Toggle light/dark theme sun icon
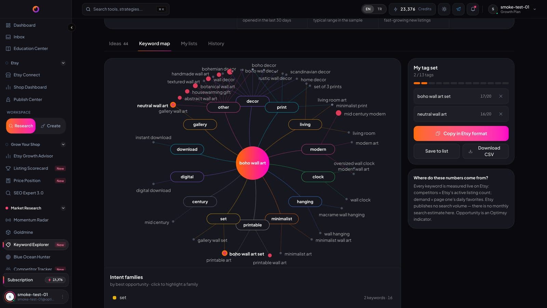This screenshot has width=547, height=308. (x=444, y=9)
